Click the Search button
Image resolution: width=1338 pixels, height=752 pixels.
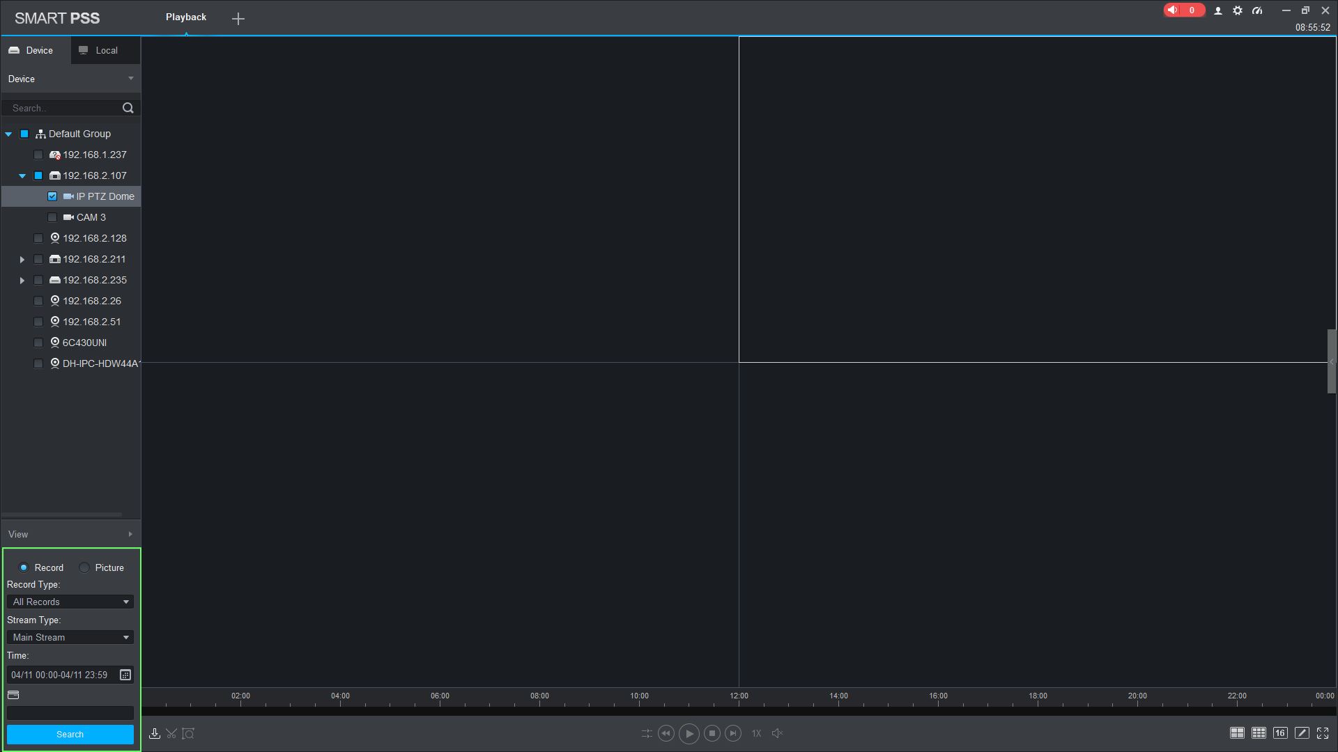pos(70,734)
